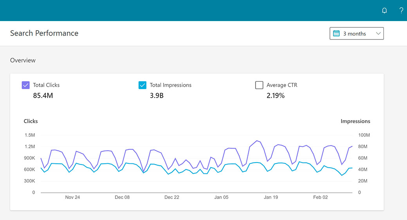Click the Overview section heading
407x220 pixels.
(23, 60)
